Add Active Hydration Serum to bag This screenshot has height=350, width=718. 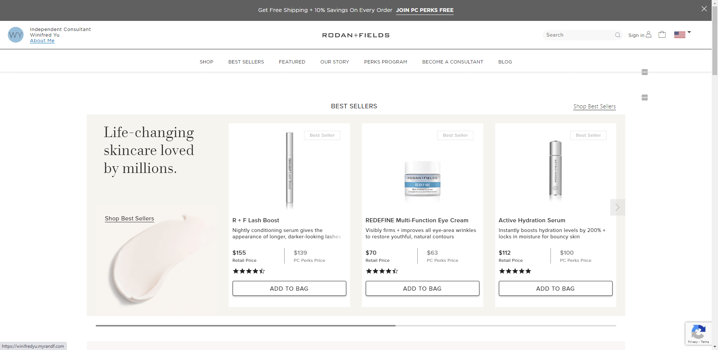pyautogui.click(x=555, y=288)
